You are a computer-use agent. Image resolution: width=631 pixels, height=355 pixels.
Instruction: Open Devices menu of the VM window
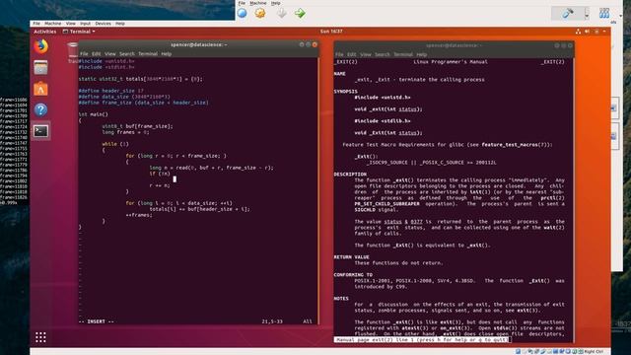click(x=103, y=24)
